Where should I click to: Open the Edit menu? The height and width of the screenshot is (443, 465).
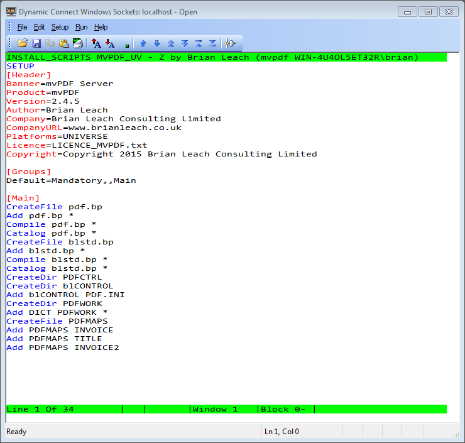click(x=39, y=27)
